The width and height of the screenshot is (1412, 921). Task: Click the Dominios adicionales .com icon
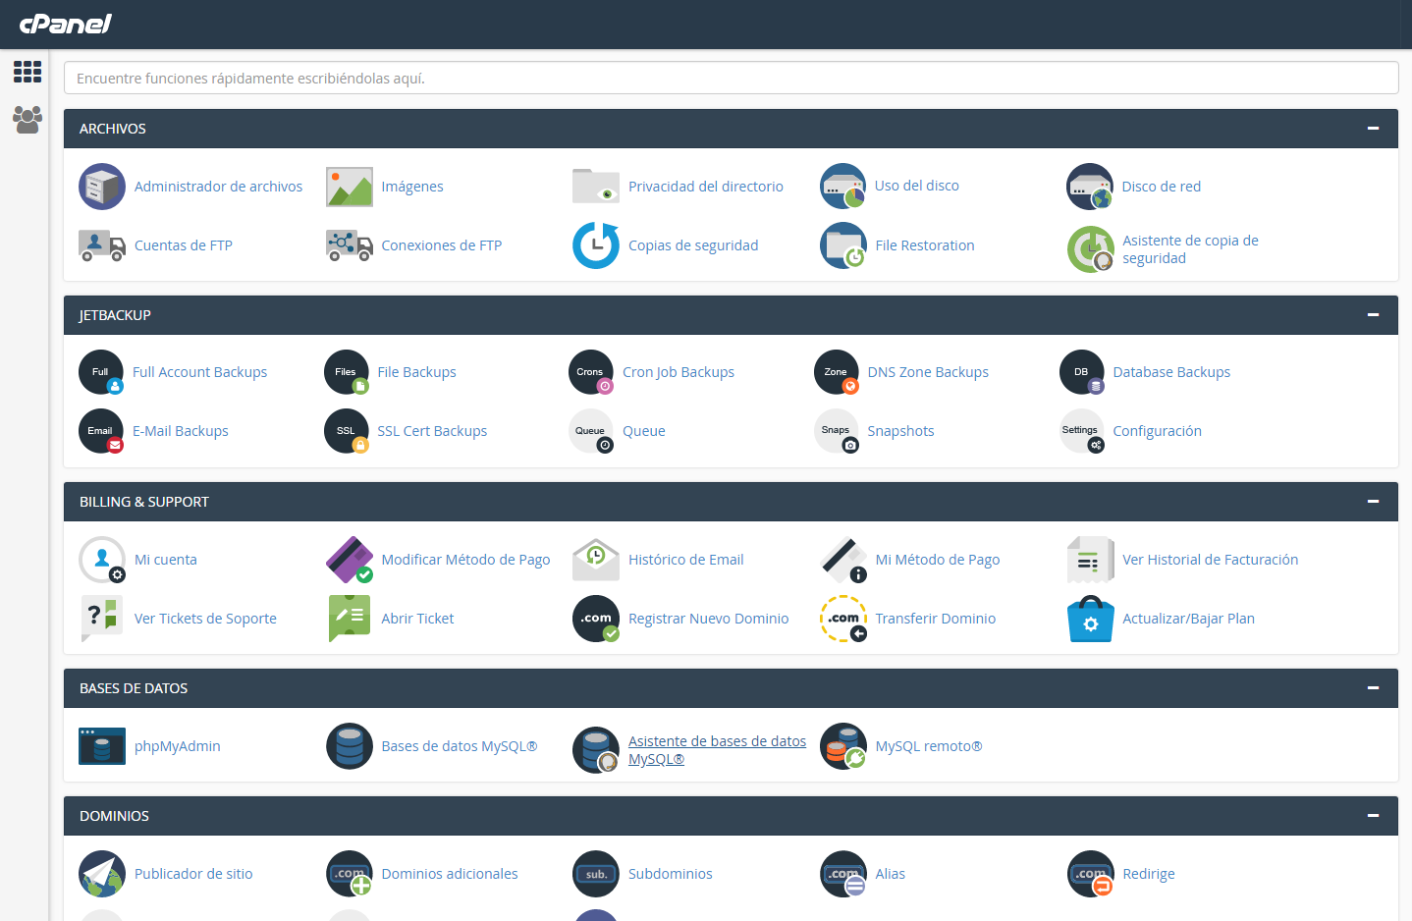(350, 874)
